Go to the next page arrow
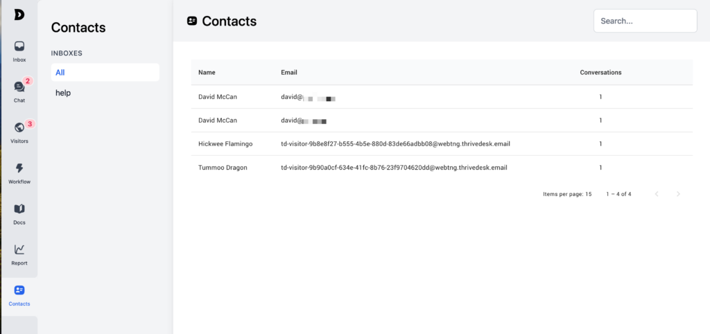Screen dimensions: 710x334 678,194
